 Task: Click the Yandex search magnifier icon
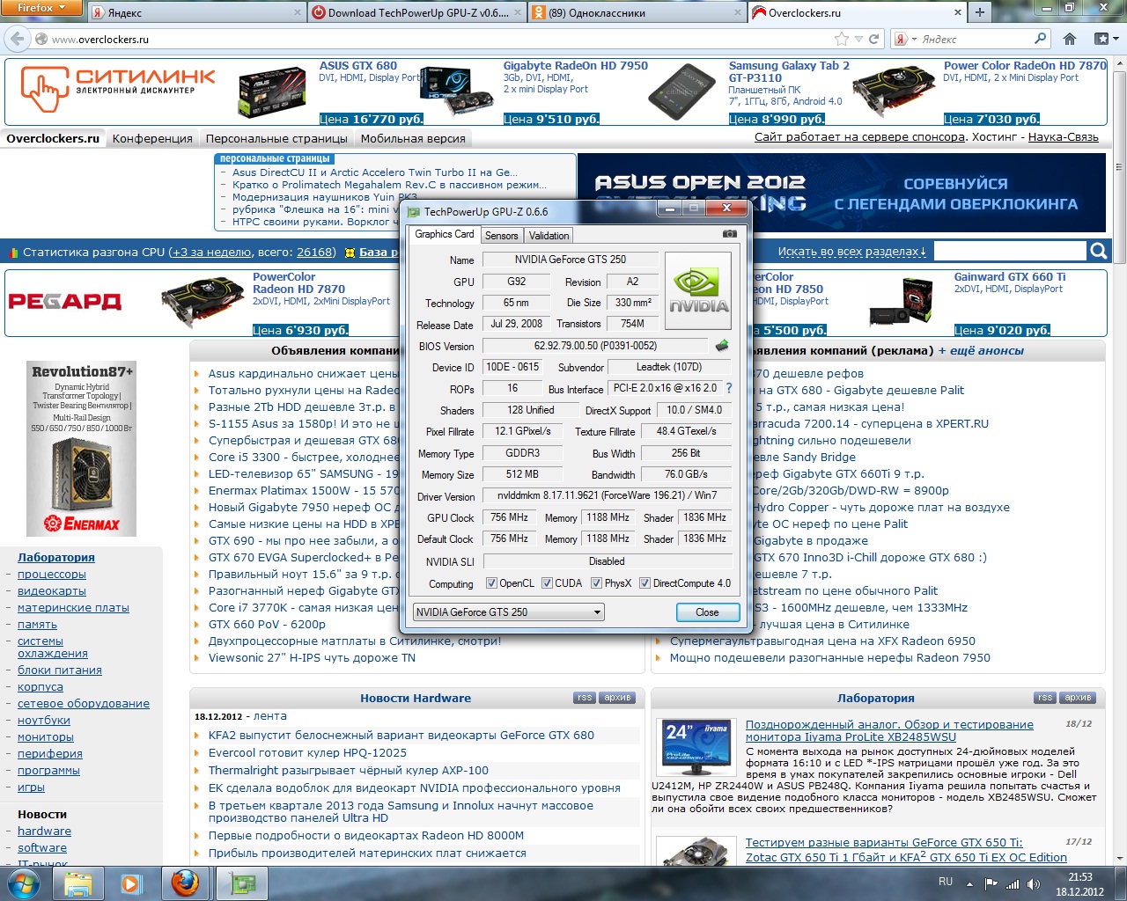(1041, 39)
